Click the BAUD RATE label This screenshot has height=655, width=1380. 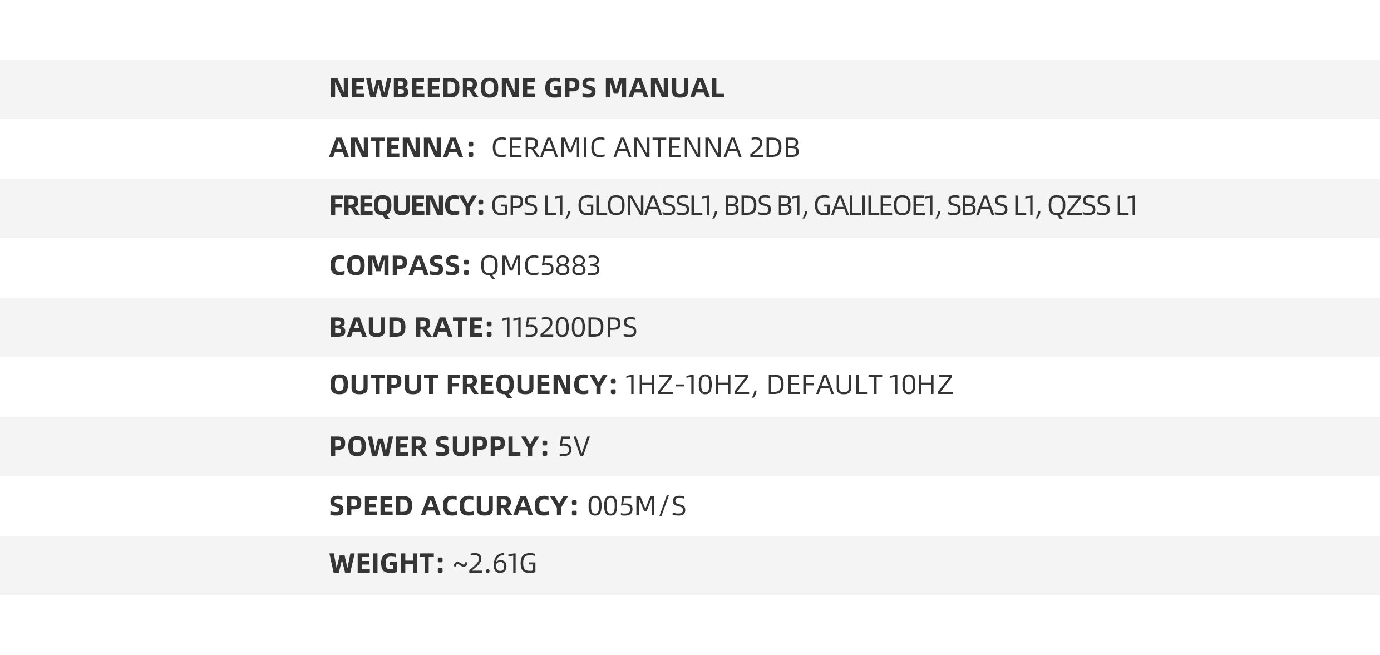(x=411, y=327)
